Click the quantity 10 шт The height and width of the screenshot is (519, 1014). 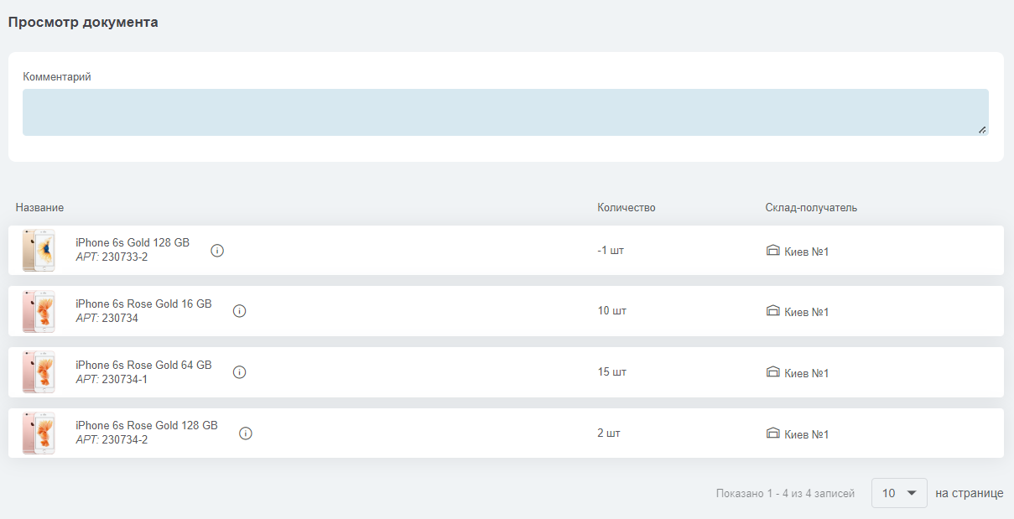(612, 311)
